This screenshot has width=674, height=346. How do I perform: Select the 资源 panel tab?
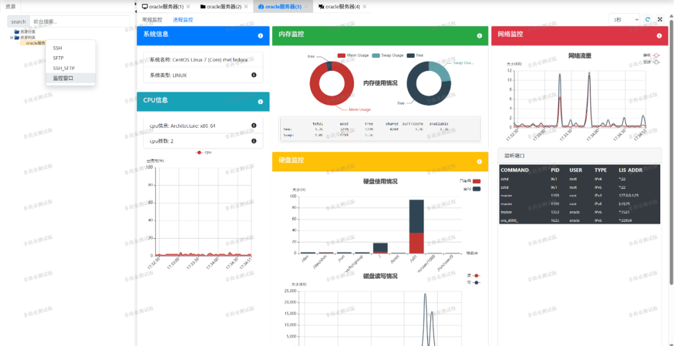(11, 7)
